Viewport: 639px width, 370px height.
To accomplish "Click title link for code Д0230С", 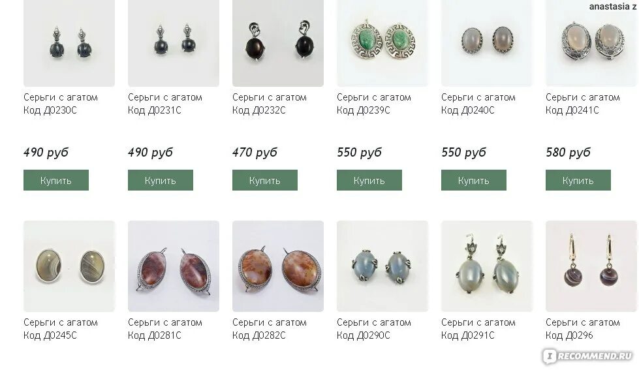I will click(61, 104).
